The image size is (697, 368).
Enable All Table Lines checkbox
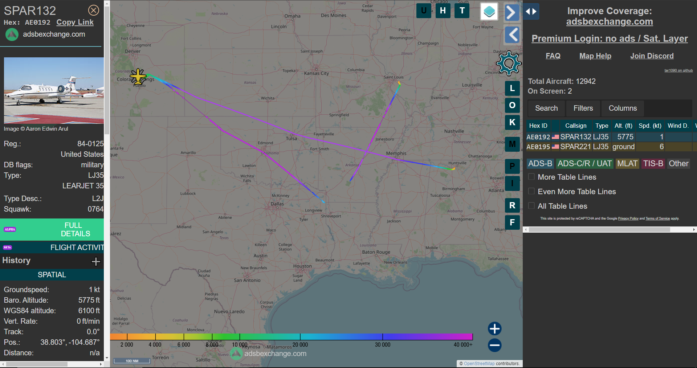coord(531,206)
